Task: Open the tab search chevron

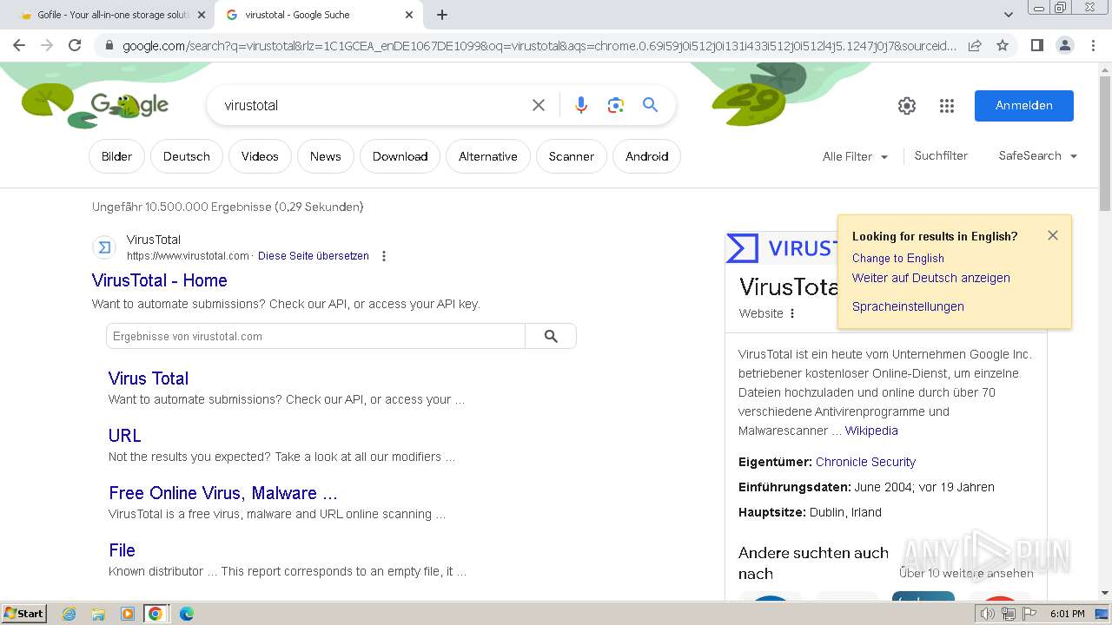Action: pyautogui.click(x=1008, y=15)
